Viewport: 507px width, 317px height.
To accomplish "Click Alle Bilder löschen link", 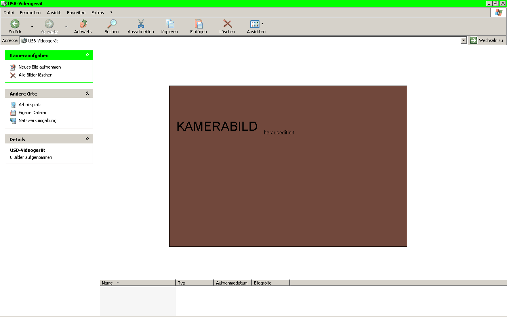I will coord(36,75).
